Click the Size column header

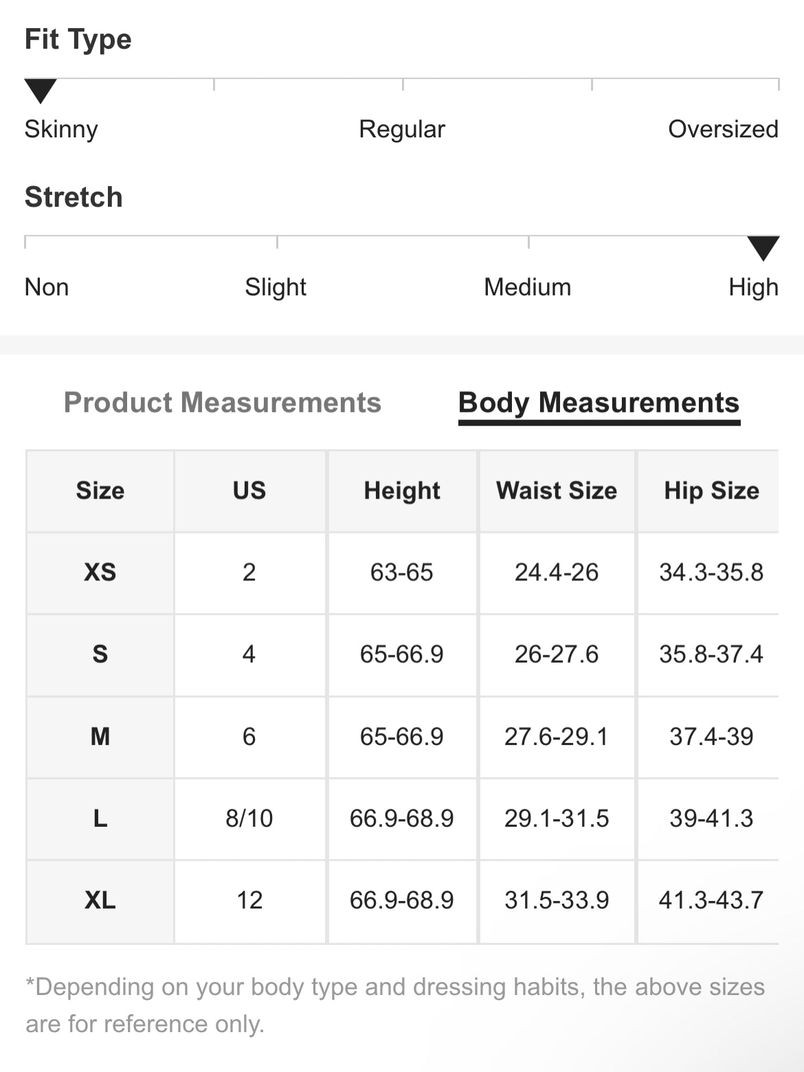100,490
